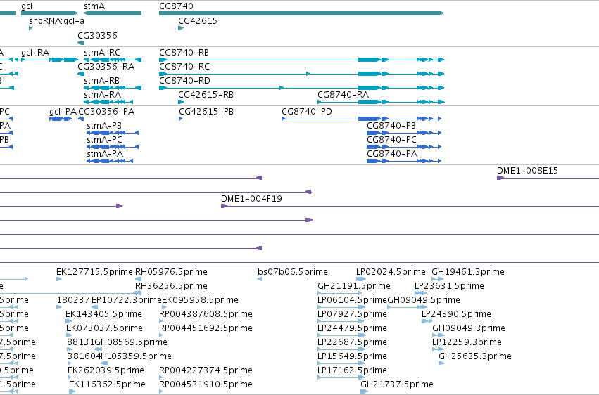The width and height of the screenshot is (599, 395).
Task: Click the CG42615-PB protein label
Action: [206, 112]
